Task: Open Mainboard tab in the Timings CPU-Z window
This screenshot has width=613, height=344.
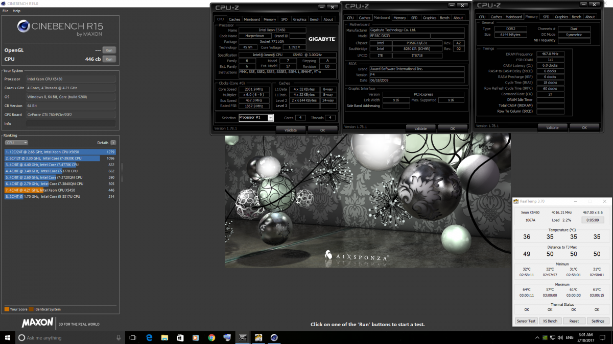Action: coord(513,17)
